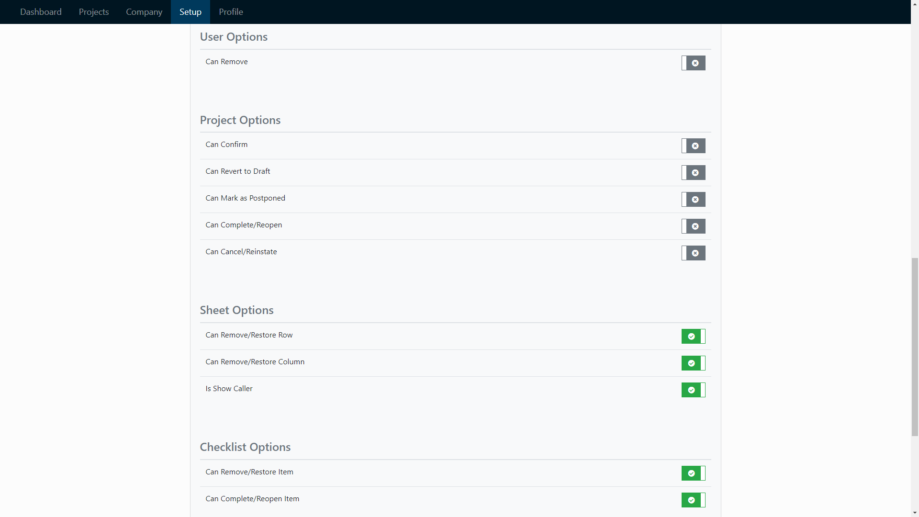919x517 pixels.
Task: Select the Setup tab
Action: (190, 11)
